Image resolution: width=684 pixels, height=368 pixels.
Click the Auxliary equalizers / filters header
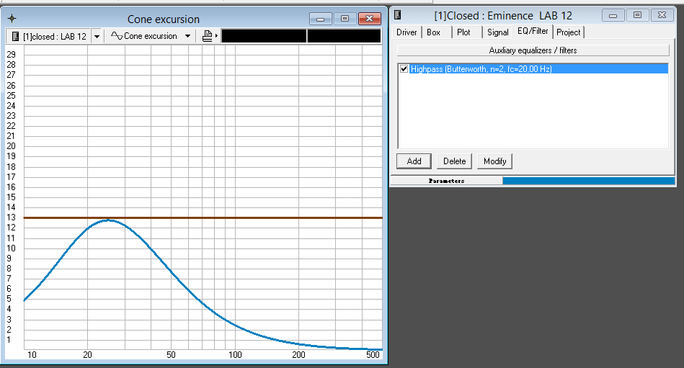(x=533, y=50)
